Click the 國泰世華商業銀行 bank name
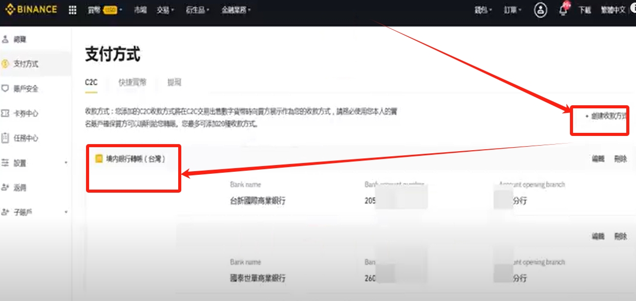 click(258, 279)
